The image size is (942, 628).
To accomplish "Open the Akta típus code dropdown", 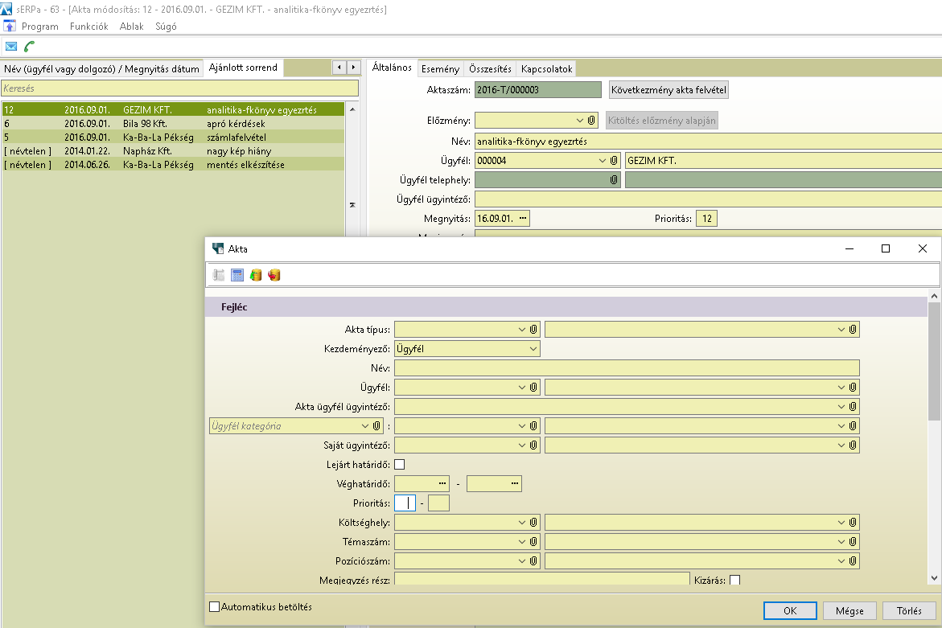I will [x=520, y=329].
